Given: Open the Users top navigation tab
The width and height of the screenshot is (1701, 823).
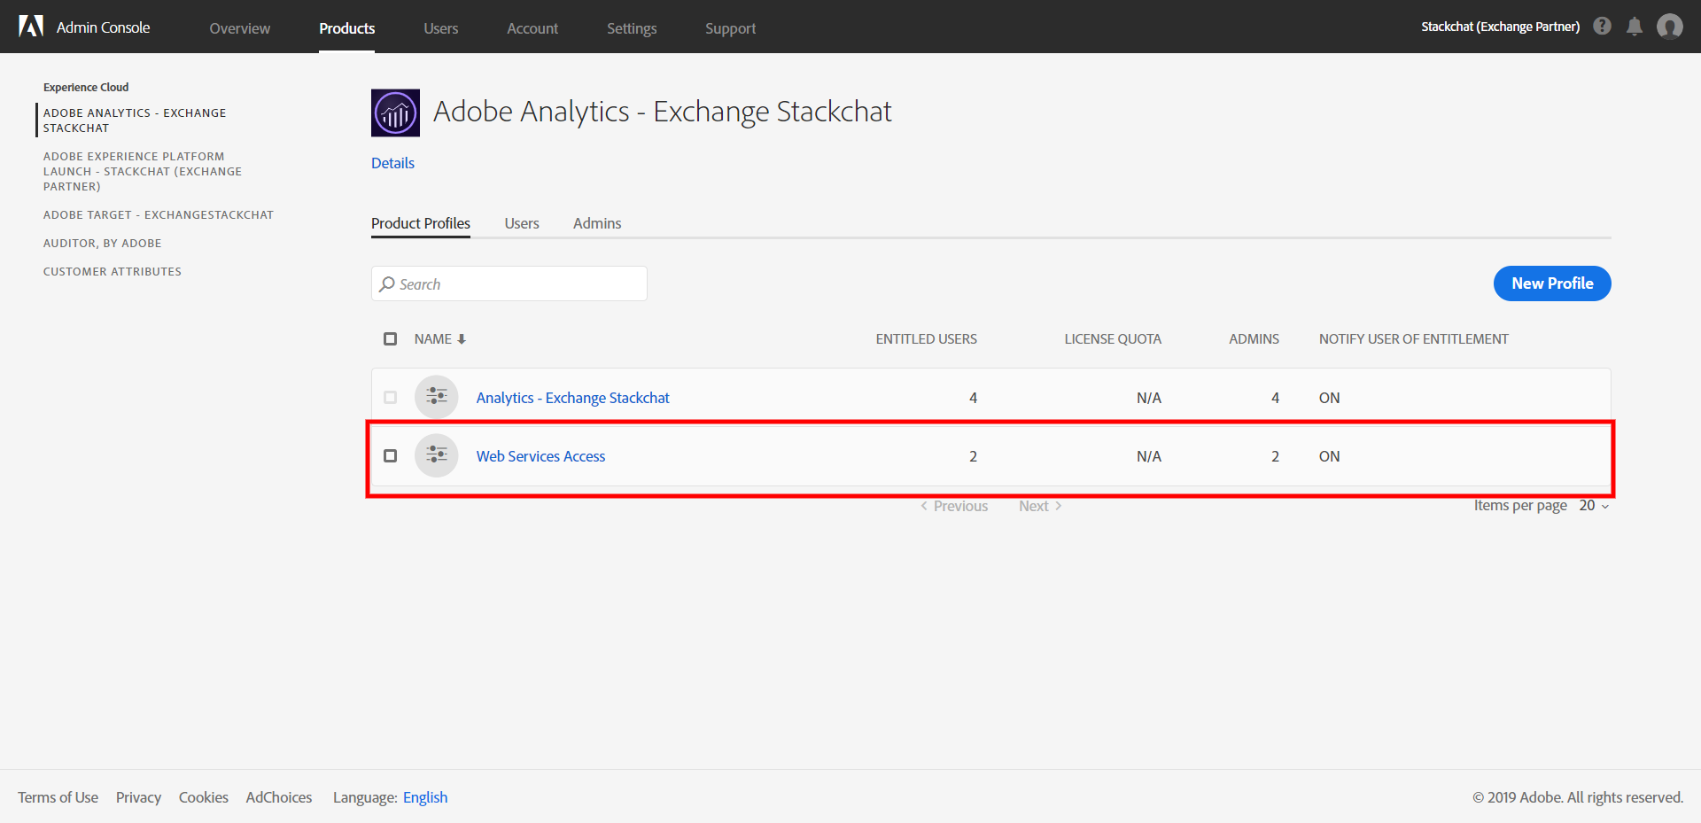Looking at the screenshot, I should [x=441, y=28].
